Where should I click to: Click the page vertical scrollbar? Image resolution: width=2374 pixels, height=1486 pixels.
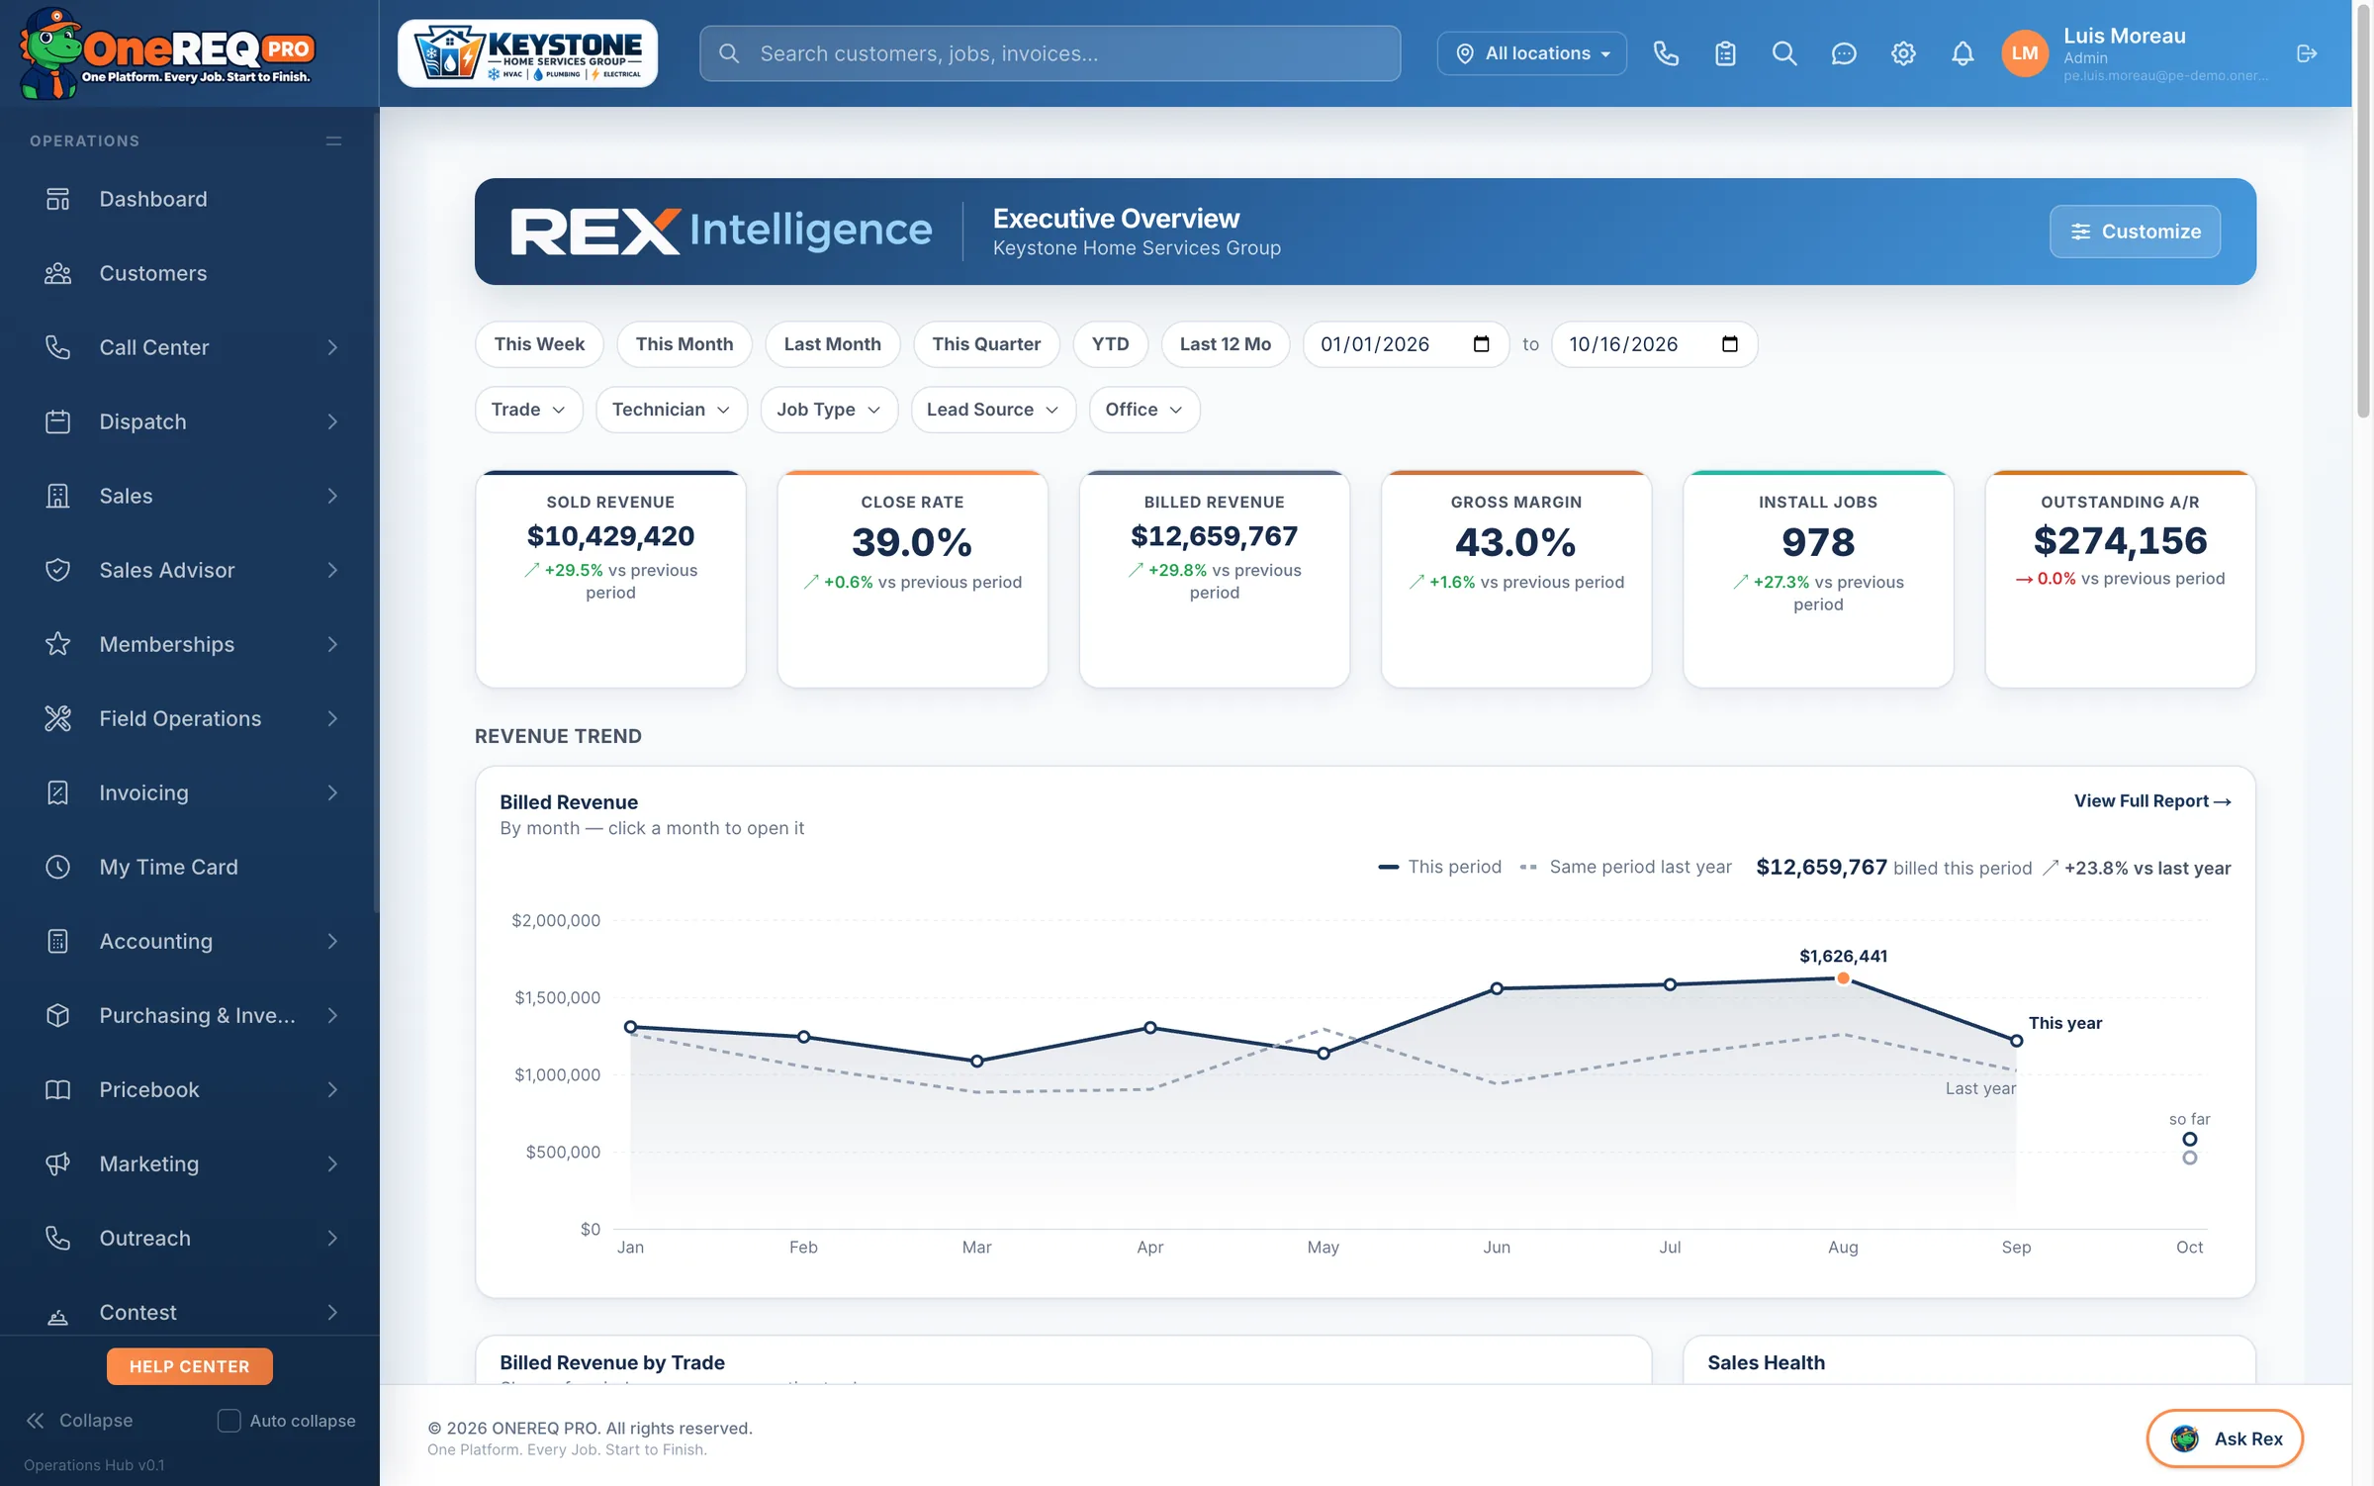point(2363,213)
